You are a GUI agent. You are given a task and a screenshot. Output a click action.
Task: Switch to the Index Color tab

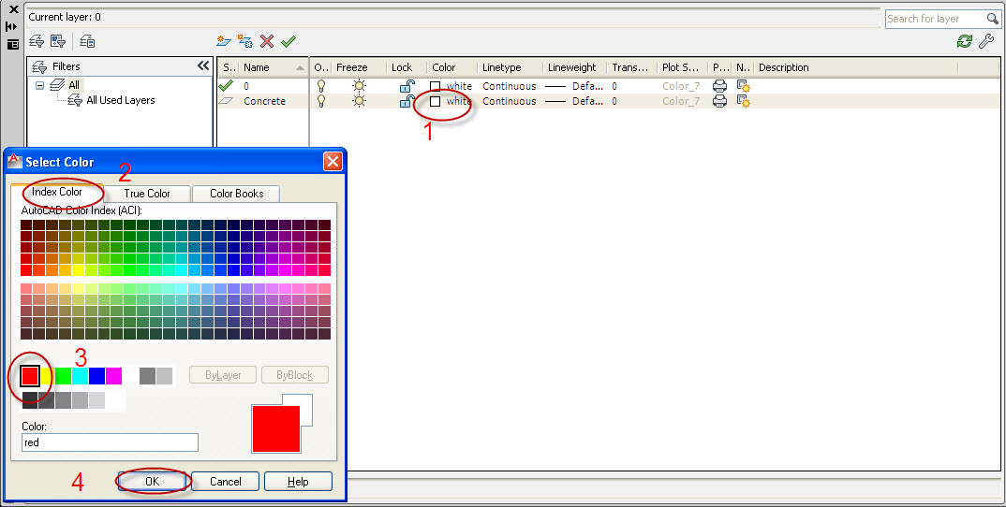coord(57,193)
